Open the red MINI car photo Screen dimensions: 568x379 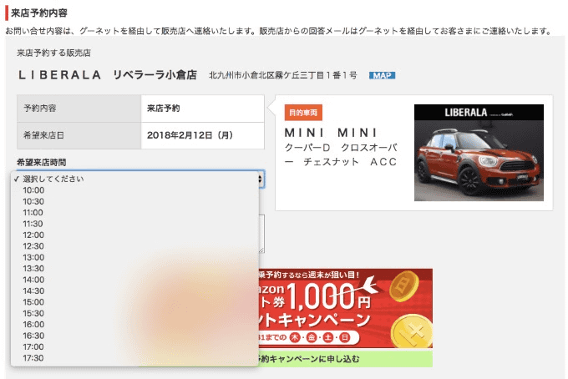(x=479, y=153)
